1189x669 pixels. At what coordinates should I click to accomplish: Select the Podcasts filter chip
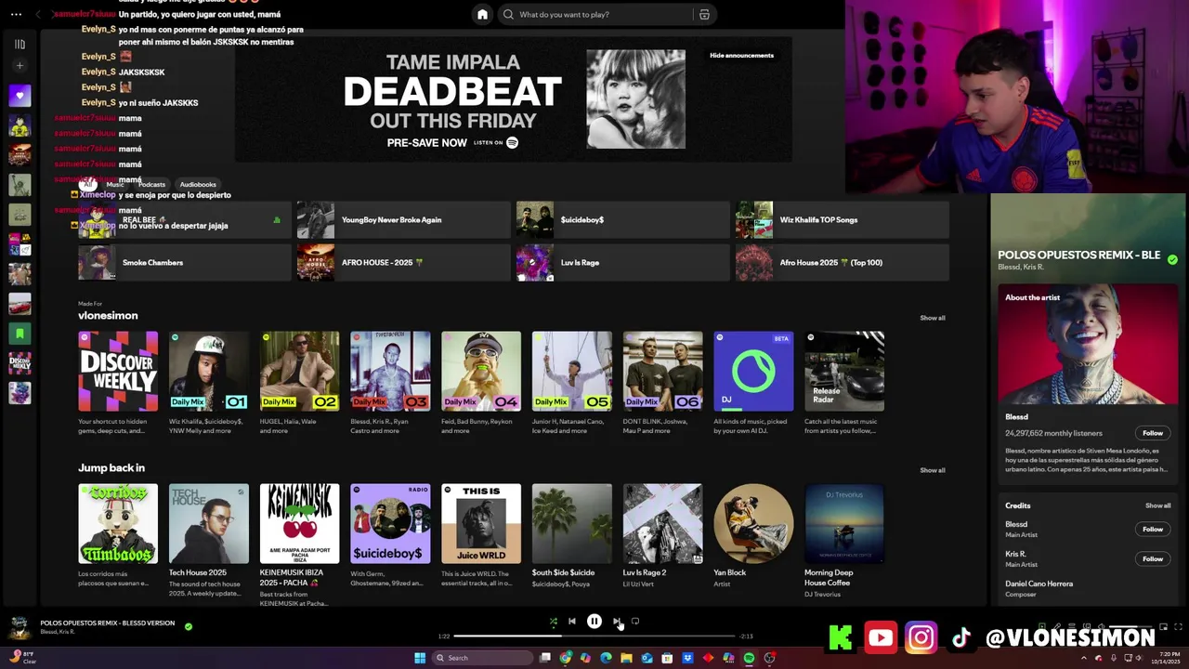point(151,184)
